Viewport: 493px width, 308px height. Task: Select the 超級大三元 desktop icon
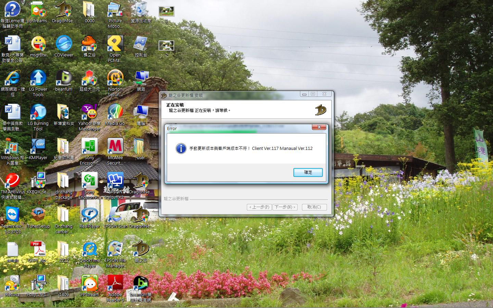[x=89, y=81]
